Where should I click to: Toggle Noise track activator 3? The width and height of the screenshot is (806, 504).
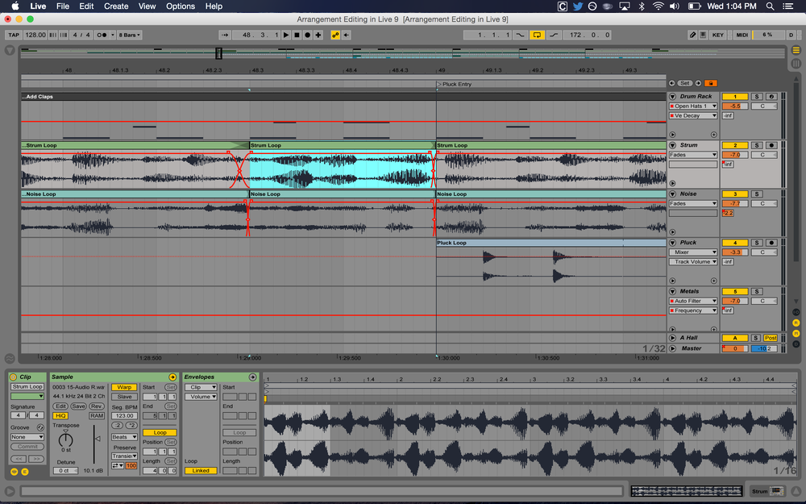pyautogui.click(x=735, y=194)
